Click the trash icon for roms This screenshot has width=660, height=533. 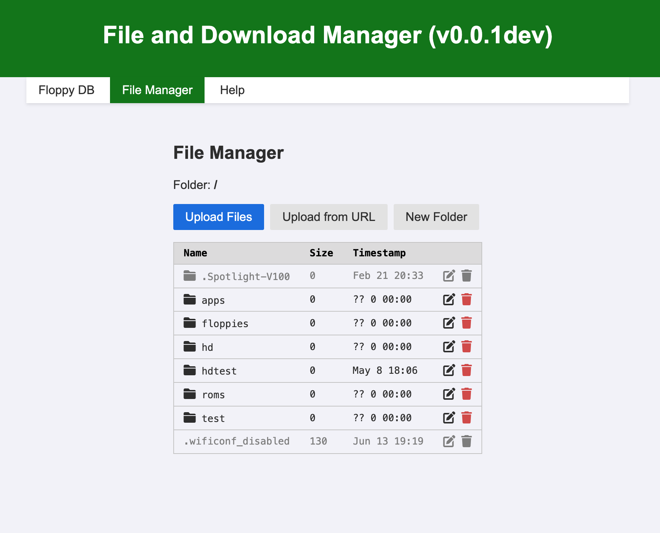pyautogui.click(x=466, y=394)
